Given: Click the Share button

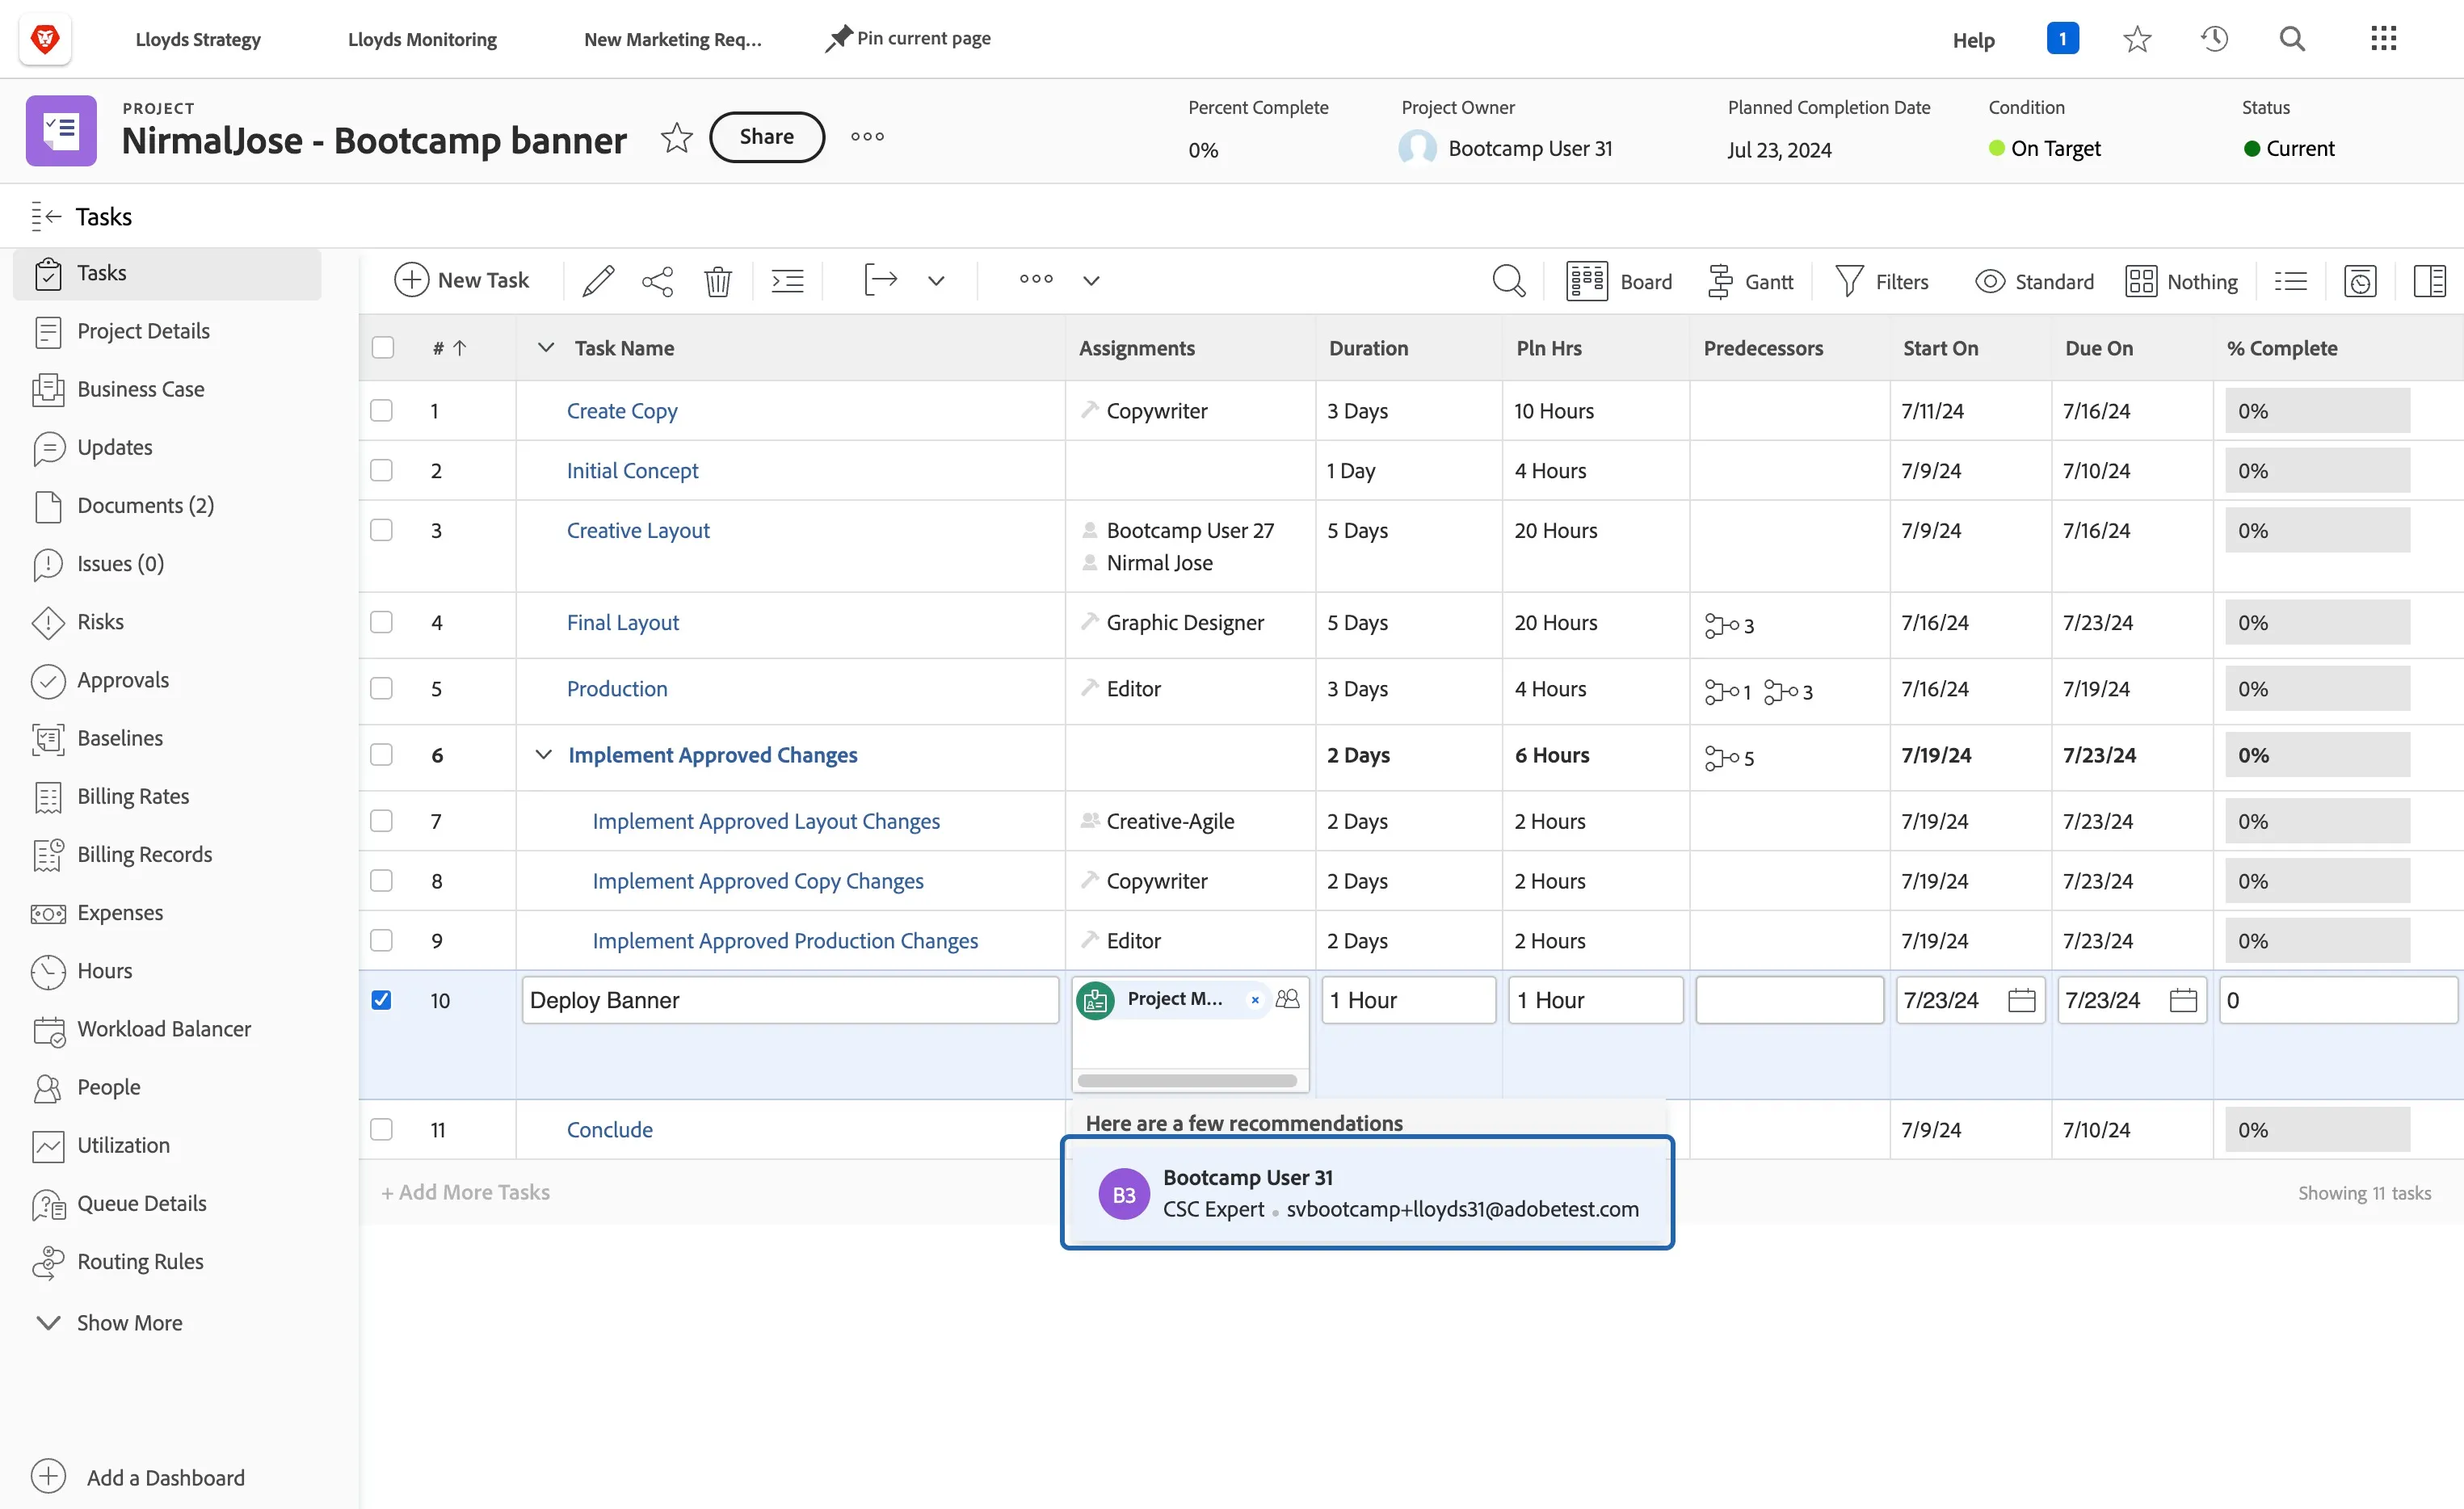Looking at the screenshot, I should [x=766, y=136].
